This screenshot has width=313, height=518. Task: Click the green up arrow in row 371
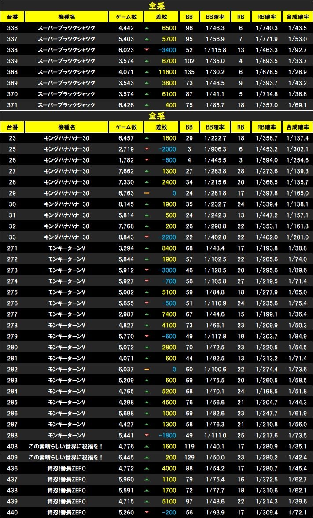click(147, 105)
